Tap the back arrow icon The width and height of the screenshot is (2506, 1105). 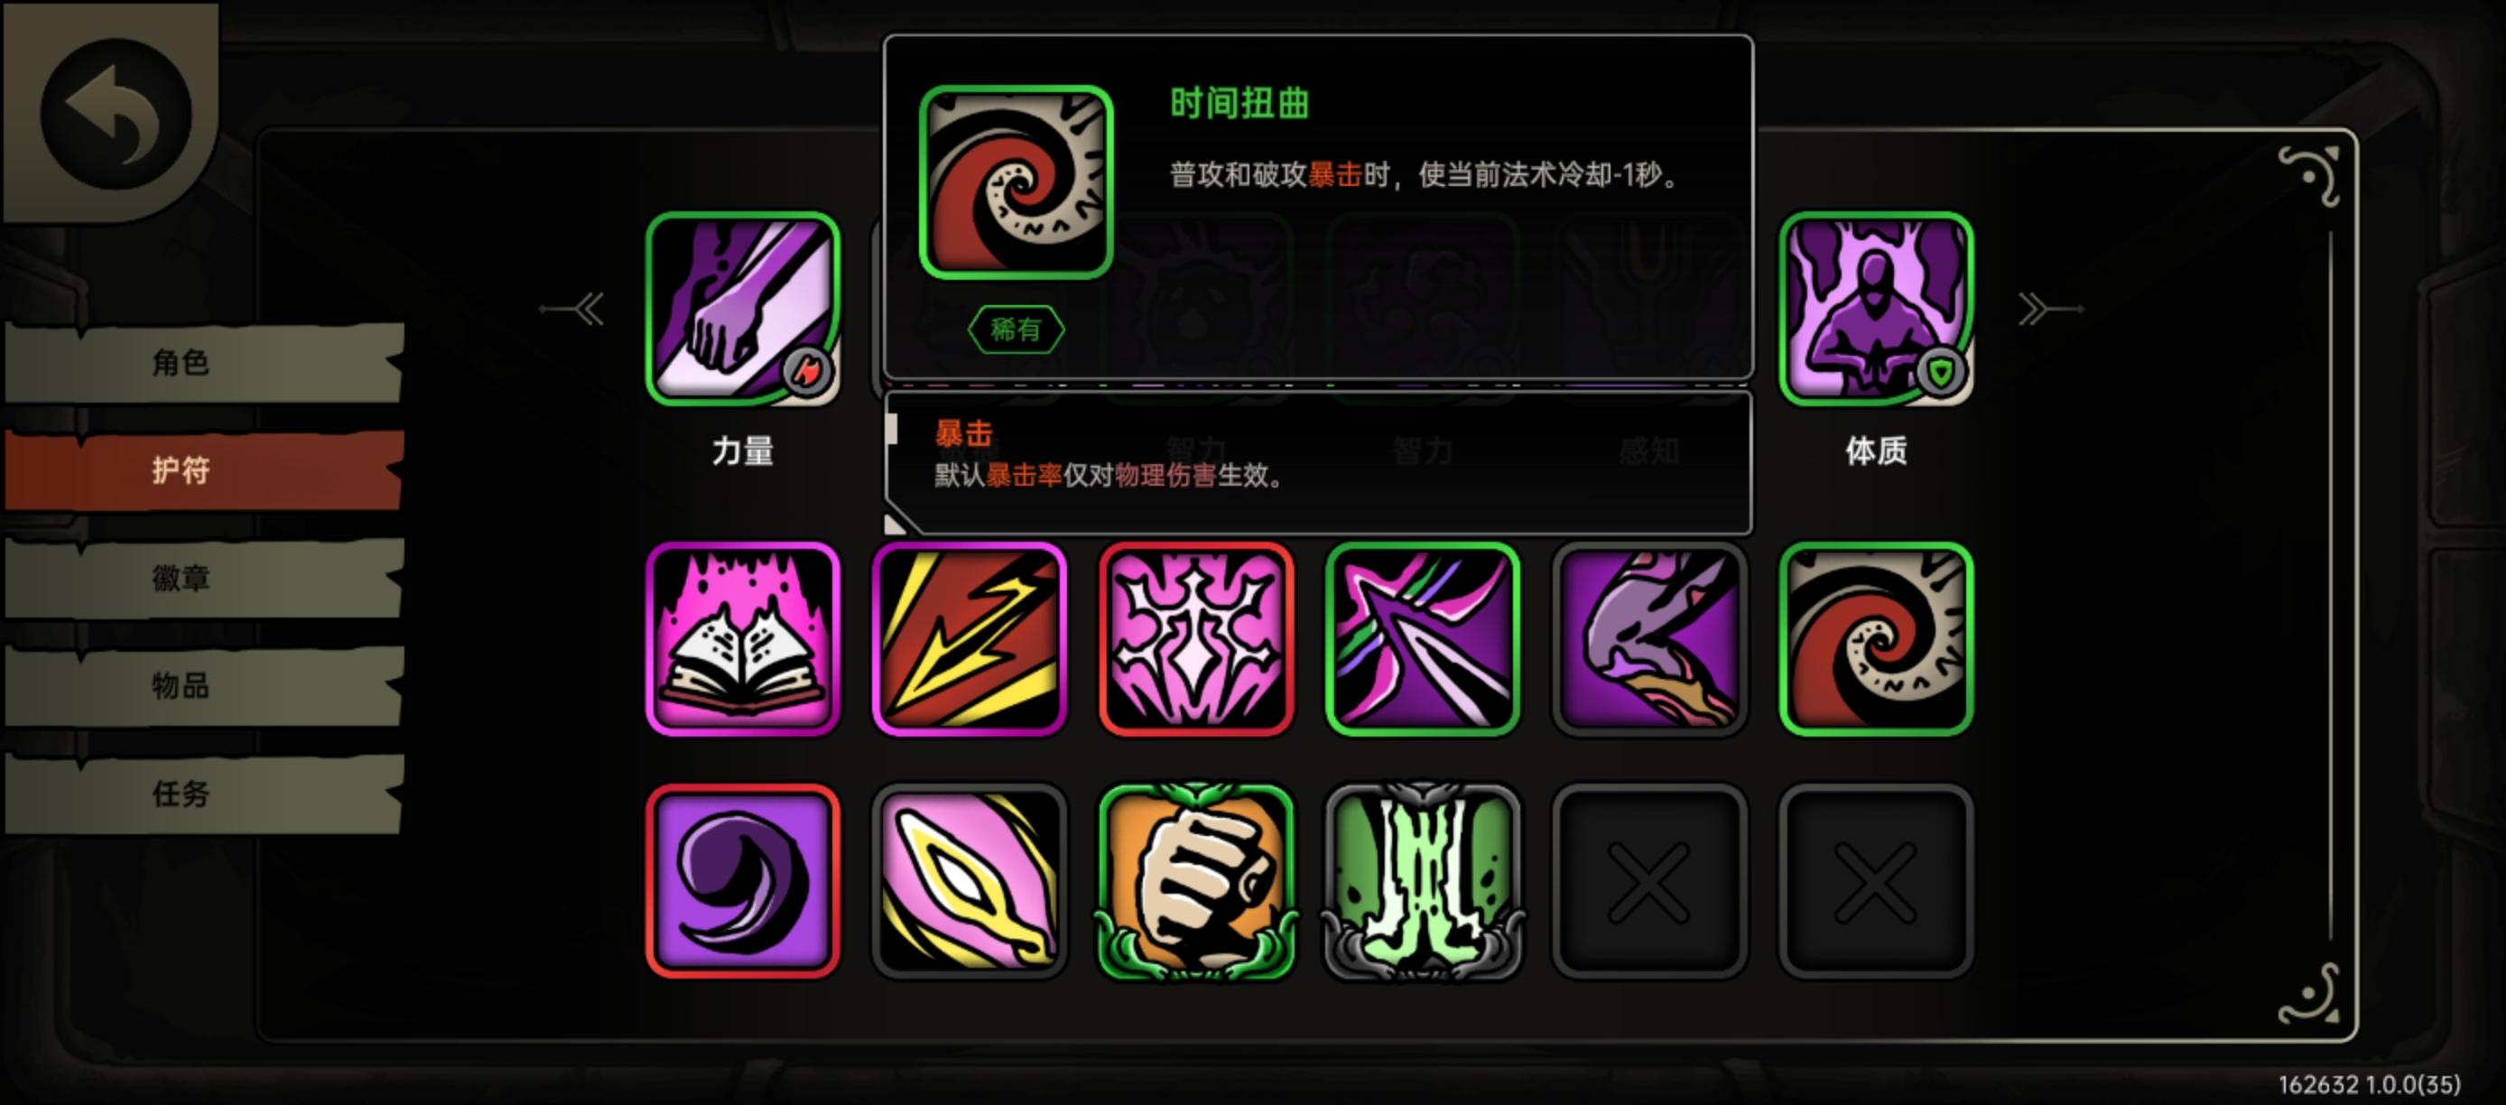click(115, 114)
